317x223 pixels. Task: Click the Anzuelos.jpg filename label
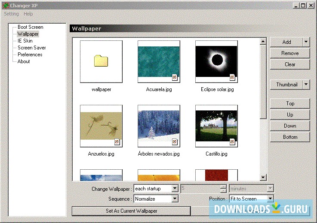click(x=101, y=154)
